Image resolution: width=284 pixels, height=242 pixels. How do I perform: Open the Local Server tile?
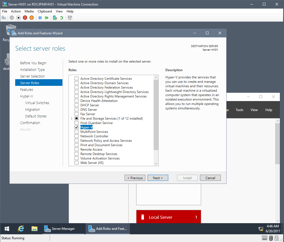tap(169, 217)
